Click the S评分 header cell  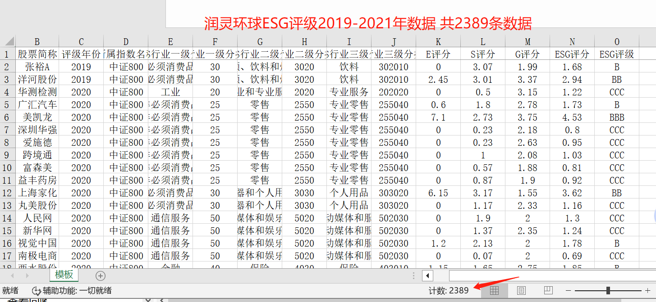483,54
